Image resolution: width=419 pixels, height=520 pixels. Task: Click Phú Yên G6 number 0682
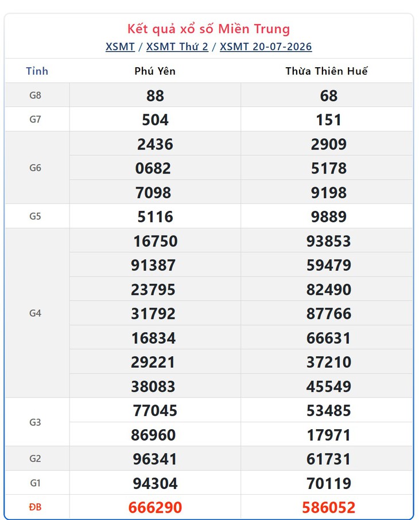click(x=153, y=168)
